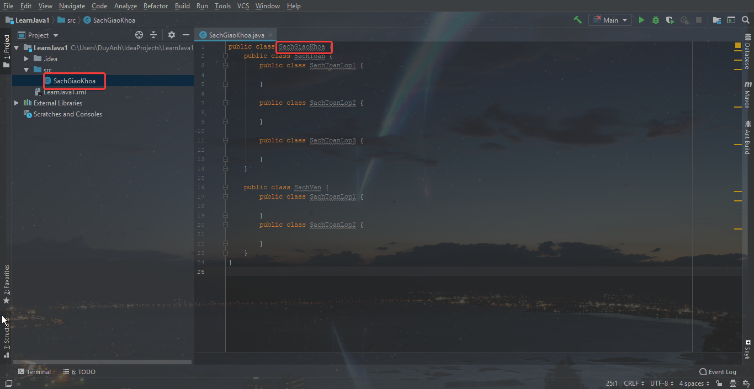Click the locate target crosshair icon in Project panel
The width and height of the screenshot is (754, 389).
[x=139, y=35]
